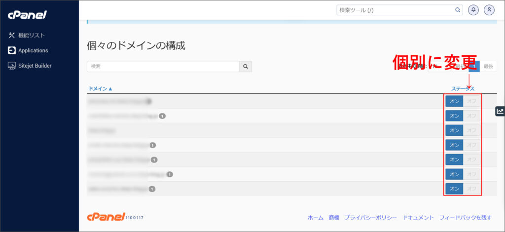The height and width of the screenshot is (232, 505).
Task: Turn the seventh domain row status オフ
Action: [x=471, y=189]
